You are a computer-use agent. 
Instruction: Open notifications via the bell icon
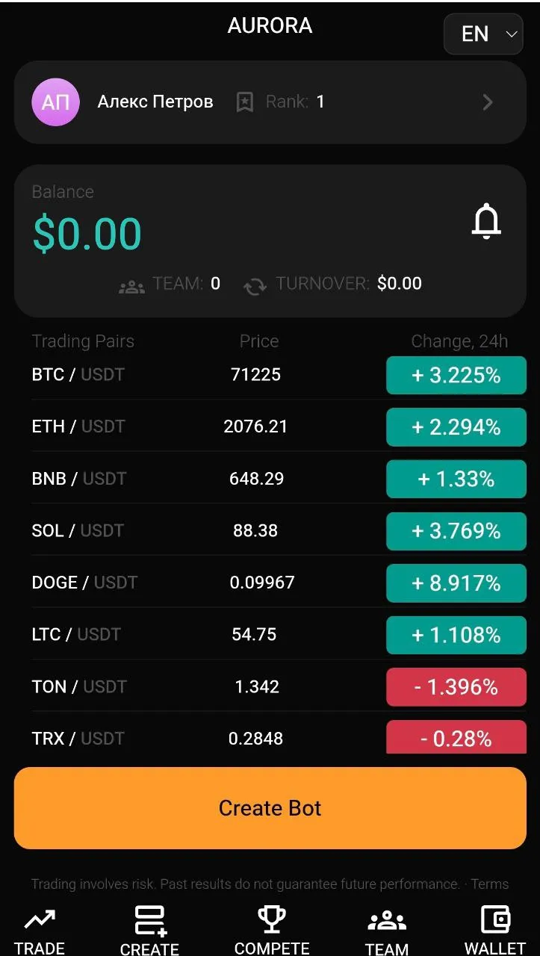tap(486, 221)
